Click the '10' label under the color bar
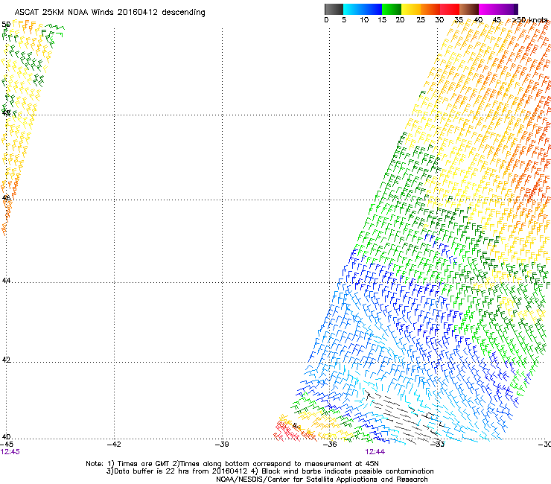This screenshot has height=484, width=551. coord(364,19)
